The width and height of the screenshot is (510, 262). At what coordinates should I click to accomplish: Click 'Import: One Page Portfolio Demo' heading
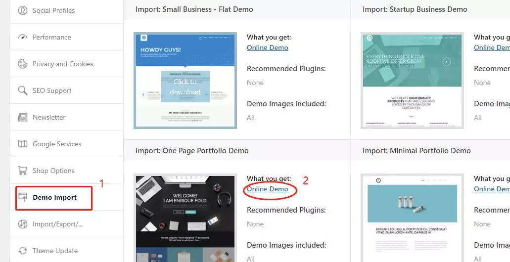192,151
